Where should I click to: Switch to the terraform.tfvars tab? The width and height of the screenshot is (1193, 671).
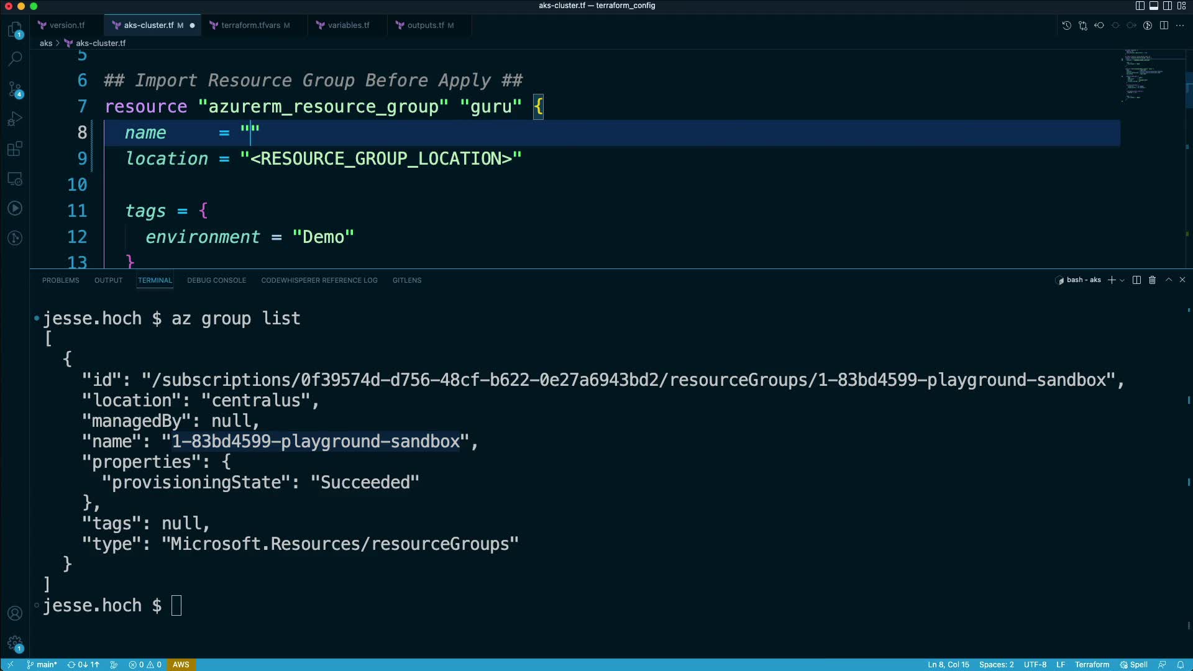point(250,25)
